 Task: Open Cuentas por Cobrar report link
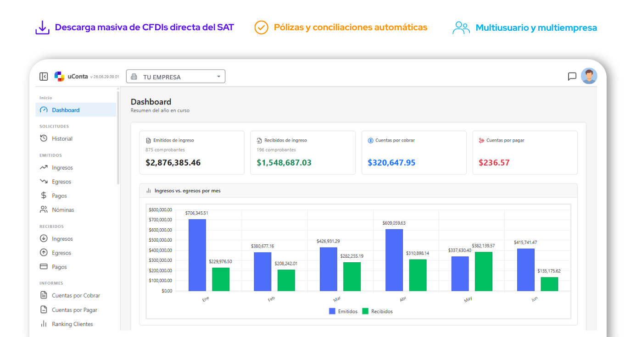click(76, 295)
